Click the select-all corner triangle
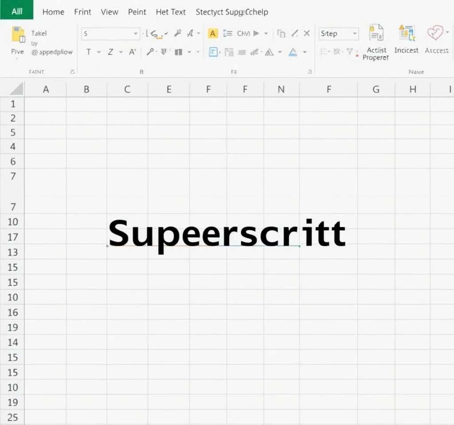 (x=16, y=89)
